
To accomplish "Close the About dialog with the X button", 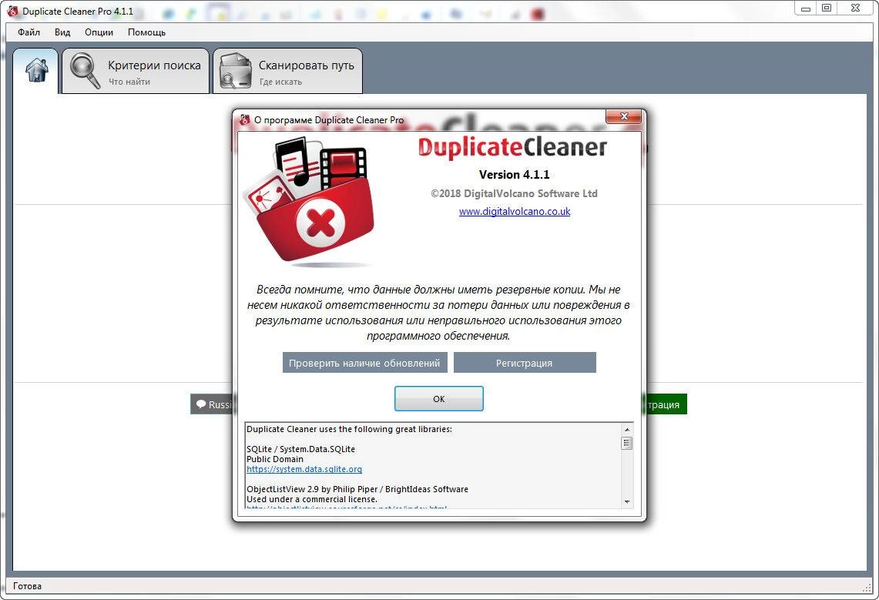I will pyautogui.click(x=624, y=116).
